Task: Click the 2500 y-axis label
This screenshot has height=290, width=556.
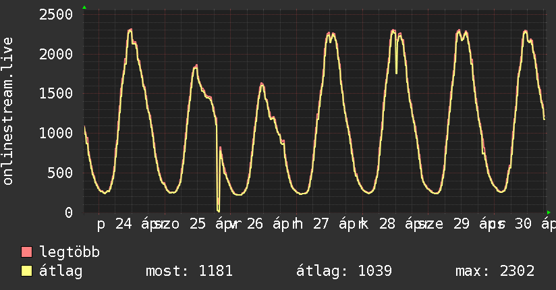Action: [x=56, y=14]
